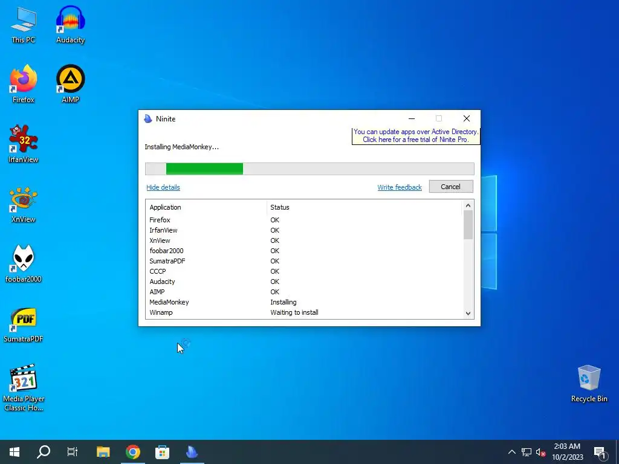619x464 pixels.
Task: Select the Firefox desktop shortcut
Action: [24, 85]
